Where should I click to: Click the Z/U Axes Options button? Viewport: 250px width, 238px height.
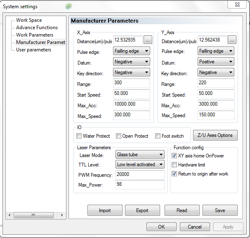coord(215,135)
